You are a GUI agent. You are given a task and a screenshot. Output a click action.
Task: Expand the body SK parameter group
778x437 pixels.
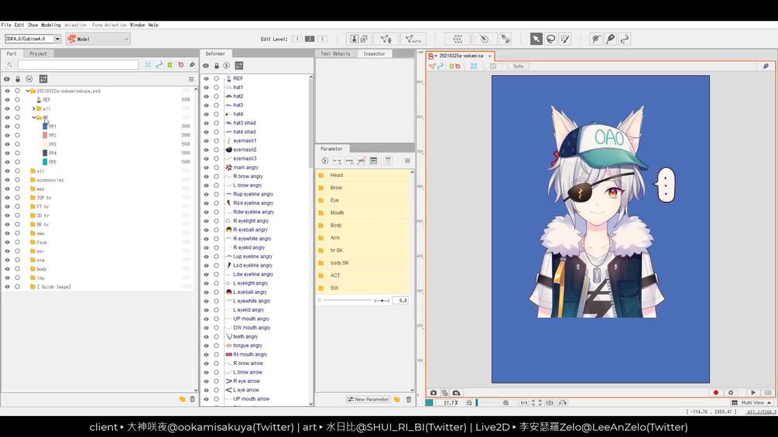pyautogui.click(x=320, y=263)
